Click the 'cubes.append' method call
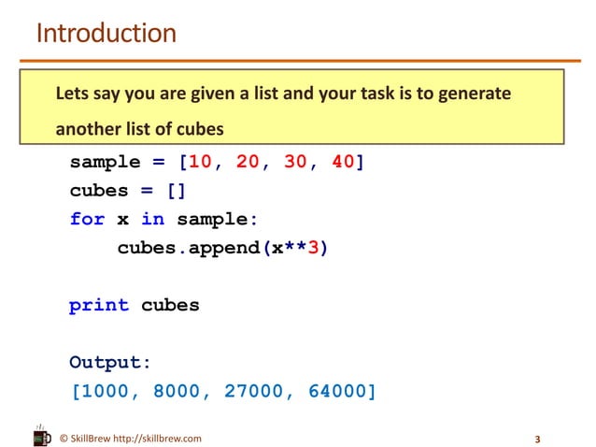 click(x=189, y=249)
